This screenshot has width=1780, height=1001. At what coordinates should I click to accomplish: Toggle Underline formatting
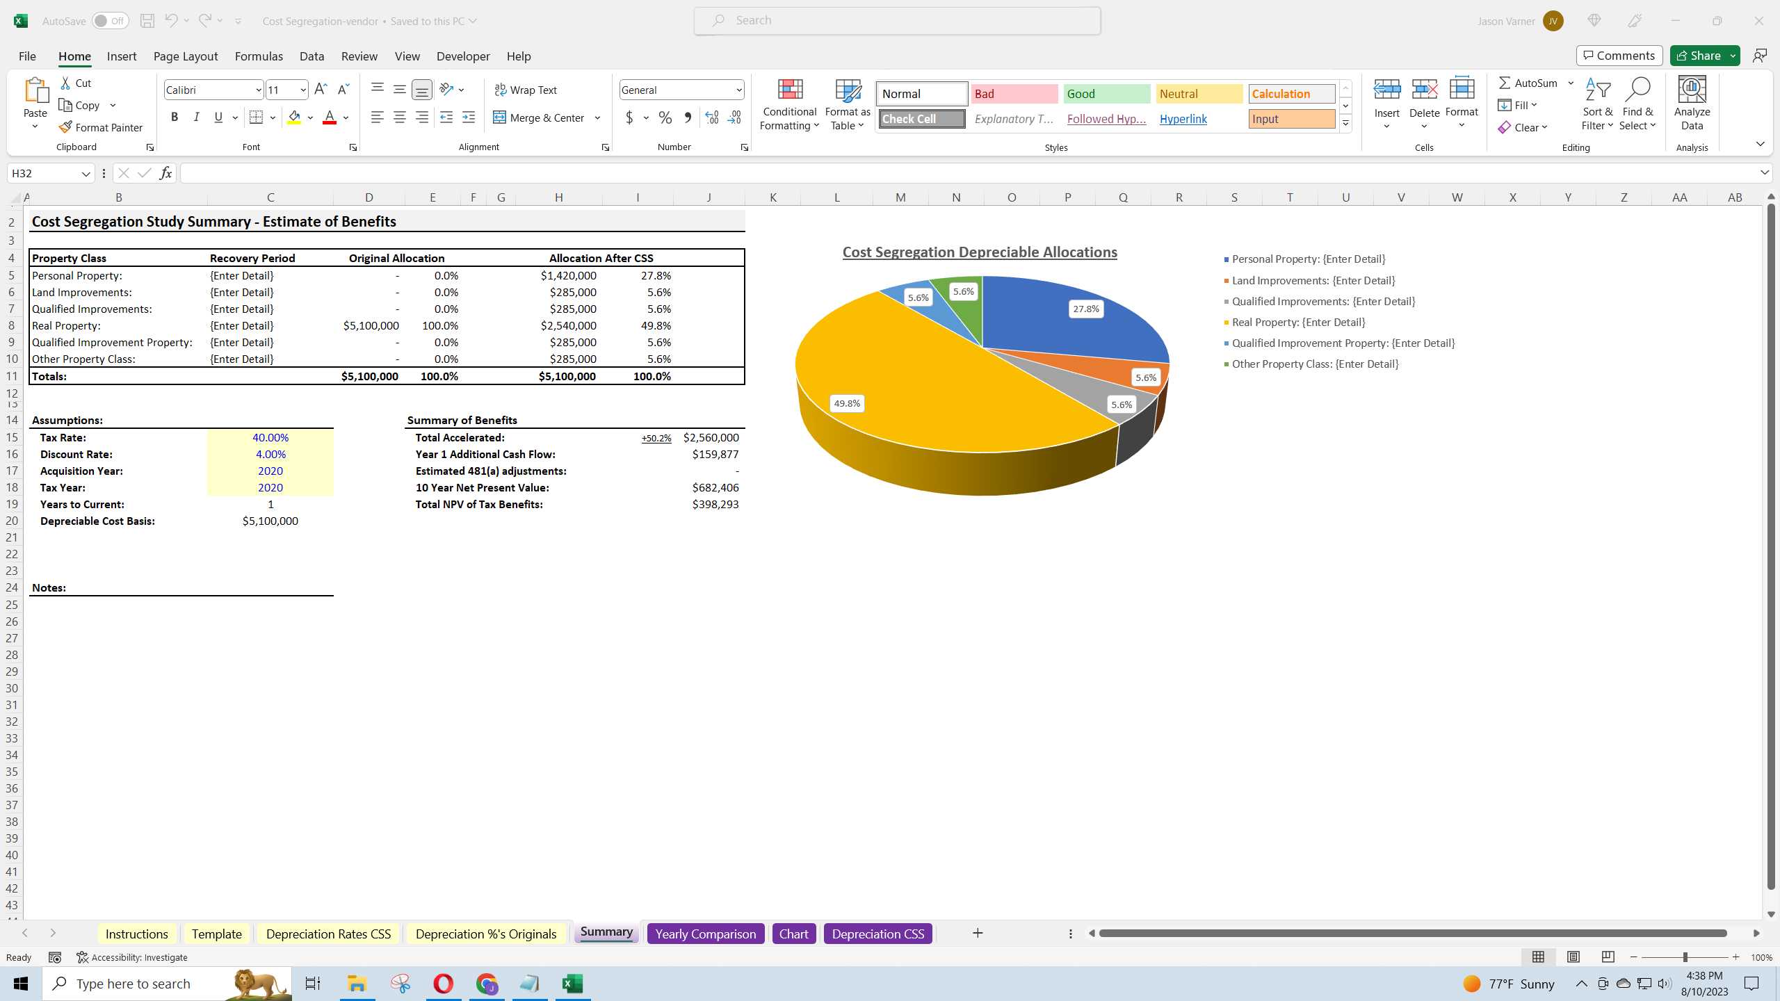(x=218, y=117)
